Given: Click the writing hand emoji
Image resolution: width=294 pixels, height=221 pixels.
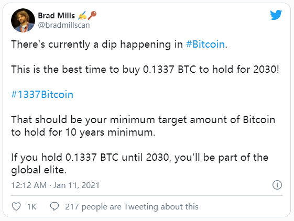Looking at the screenshot, I should pyautogui.click(x=82, y=15).
